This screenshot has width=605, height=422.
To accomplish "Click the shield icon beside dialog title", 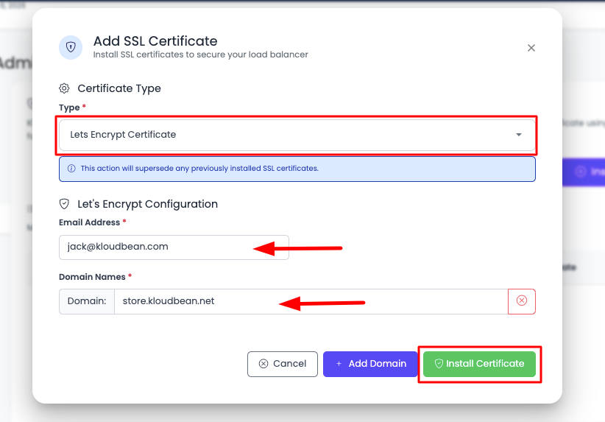I will coord(71,47).
